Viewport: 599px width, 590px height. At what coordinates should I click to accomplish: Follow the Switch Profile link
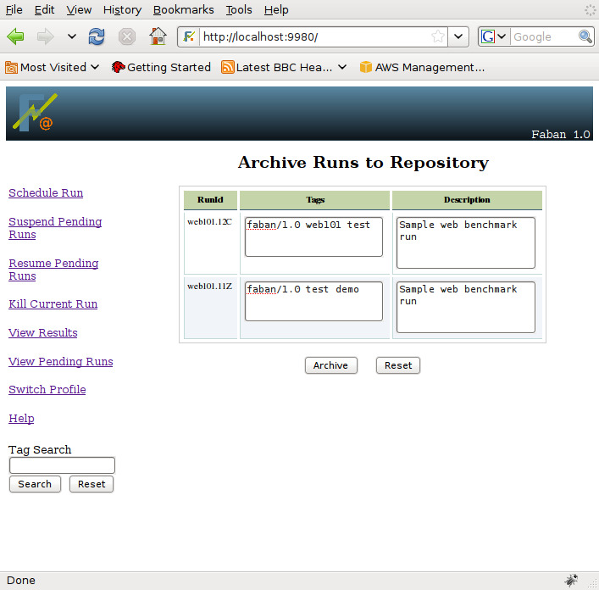pyautogui.click(x=47, y=389)
